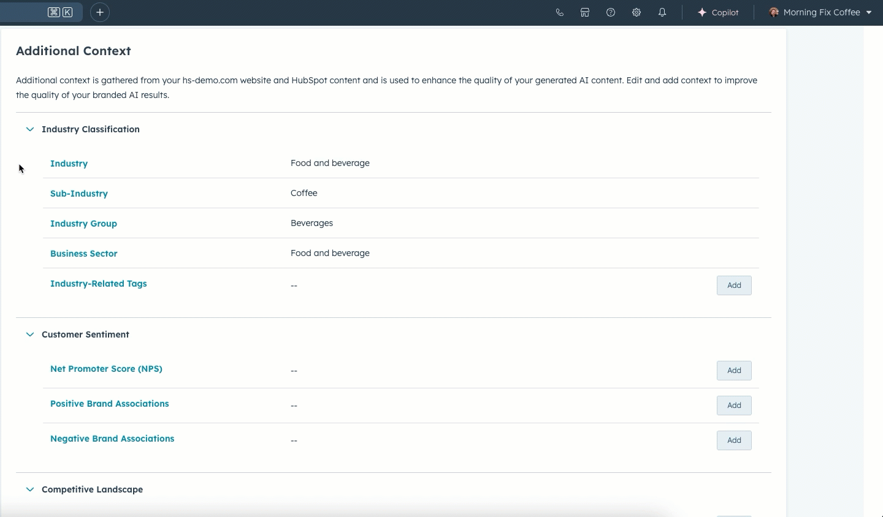Viewport: 883px width, 517px height.
Task: Open the settings gear icon
Action: pos(636,12)
